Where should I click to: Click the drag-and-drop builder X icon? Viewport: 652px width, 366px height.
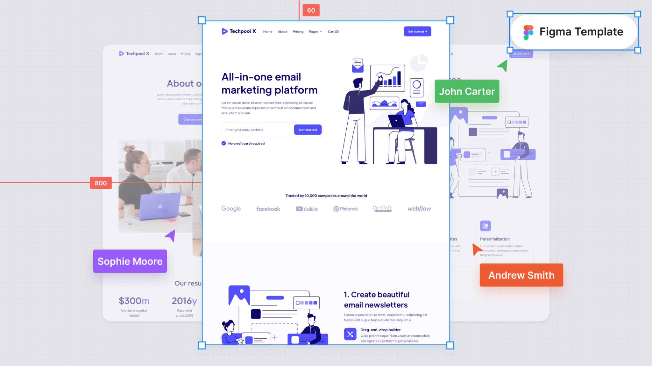(x=349, y=334)
